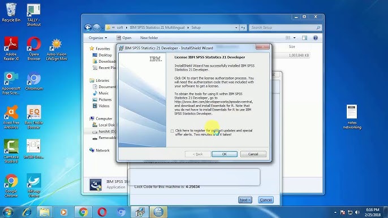Open the HitLeap Viewer desktop icon

(34, 185)
